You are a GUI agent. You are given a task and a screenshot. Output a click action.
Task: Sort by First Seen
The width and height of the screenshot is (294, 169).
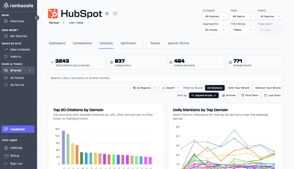tap(250, 95)
